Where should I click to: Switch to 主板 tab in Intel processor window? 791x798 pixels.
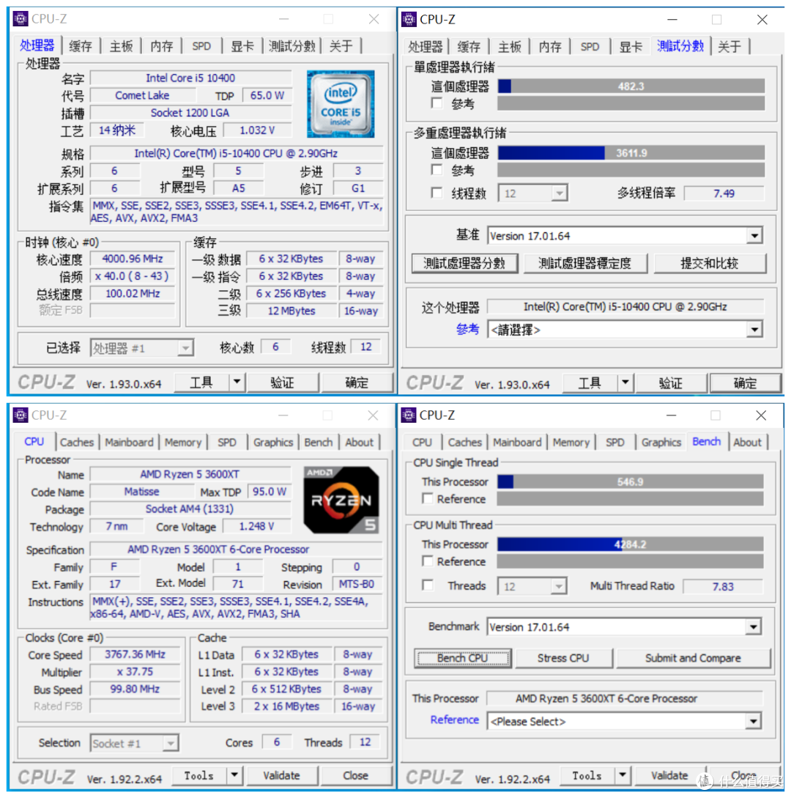tap(121, 46)
